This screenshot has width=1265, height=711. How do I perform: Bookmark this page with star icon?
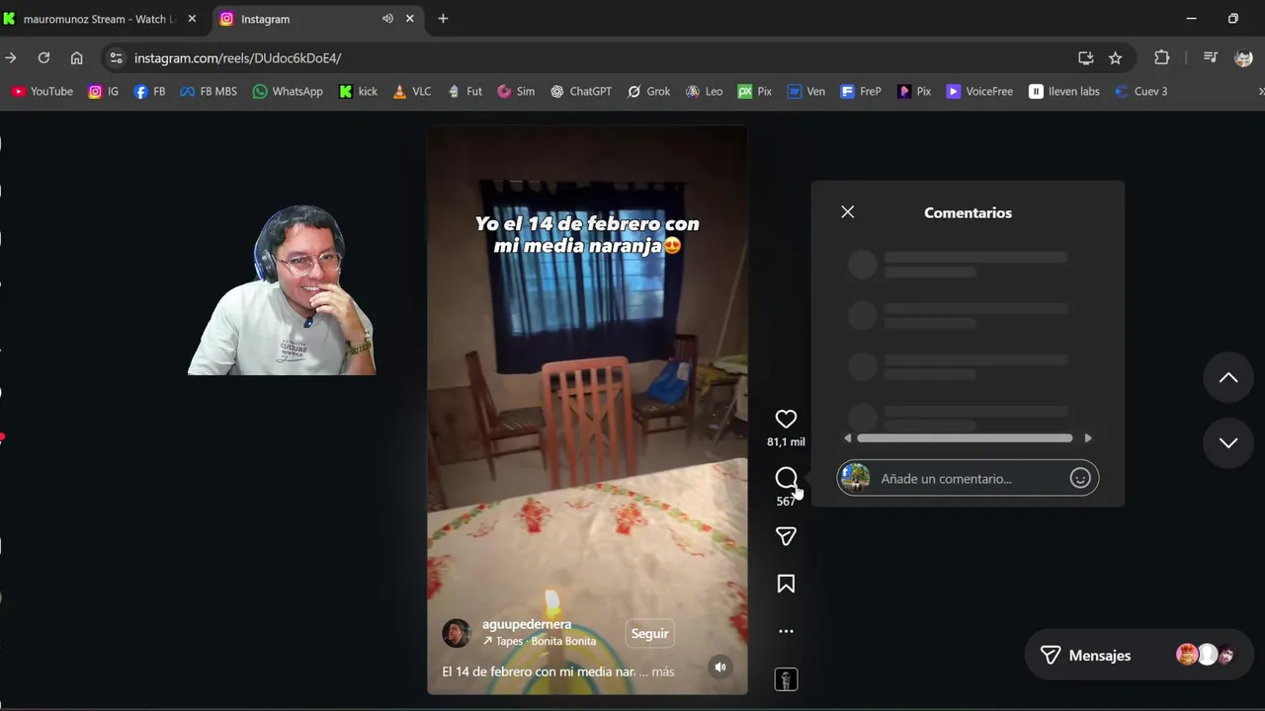(x=1116, y=58)
